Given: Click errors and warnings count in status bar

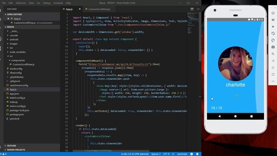Looking at the screenshot, I should pyautogui.click(x=3, y=154).
